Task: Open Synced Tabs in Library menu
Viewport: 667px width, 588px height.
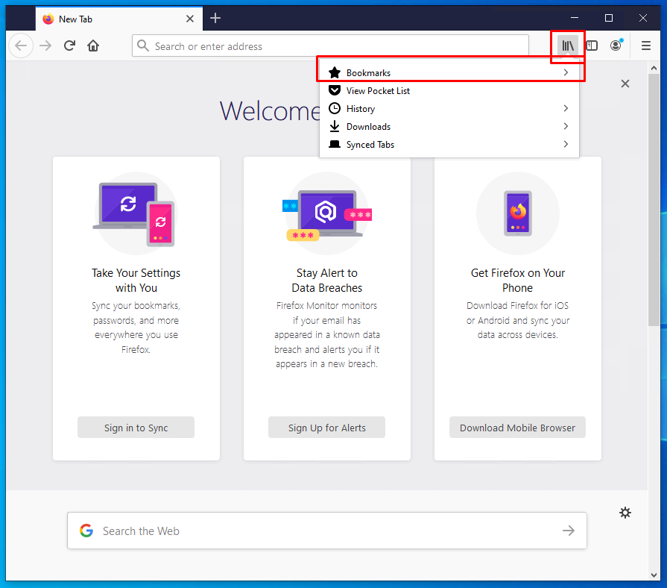Action: (449, 144)
